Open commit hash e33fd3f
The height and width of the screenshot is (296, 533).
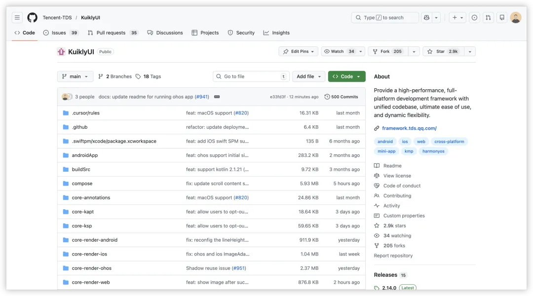278,97
